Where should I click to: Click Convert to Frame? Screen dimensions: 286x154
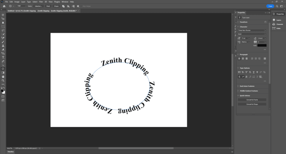(252, 100)
